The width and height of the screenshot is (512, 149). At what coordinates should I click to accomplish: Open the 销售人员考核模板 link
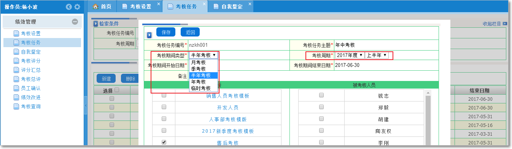click(227, 96)
